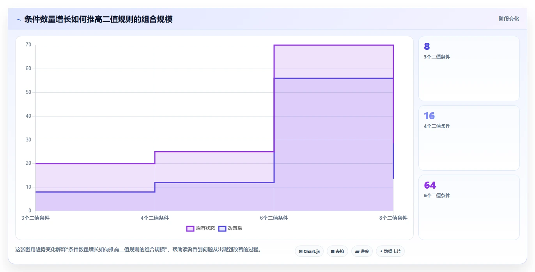This screenshot has width=535, height=272.
Task: Click the chart description sentence below the chart
Action: tap(138, 250)
